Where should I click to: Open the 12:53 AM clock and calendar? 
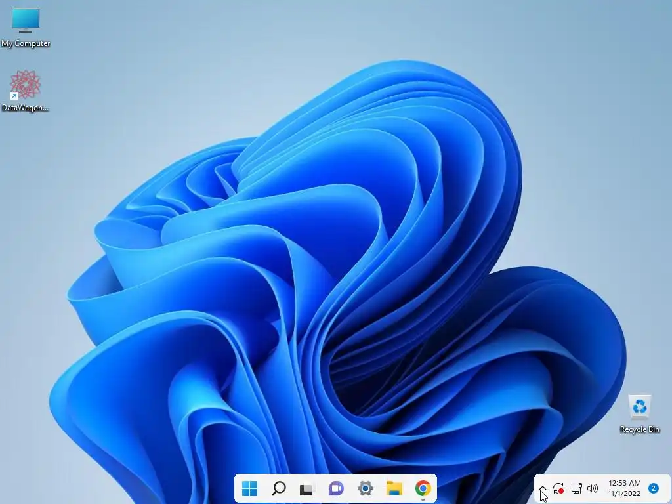coord(625,488)
